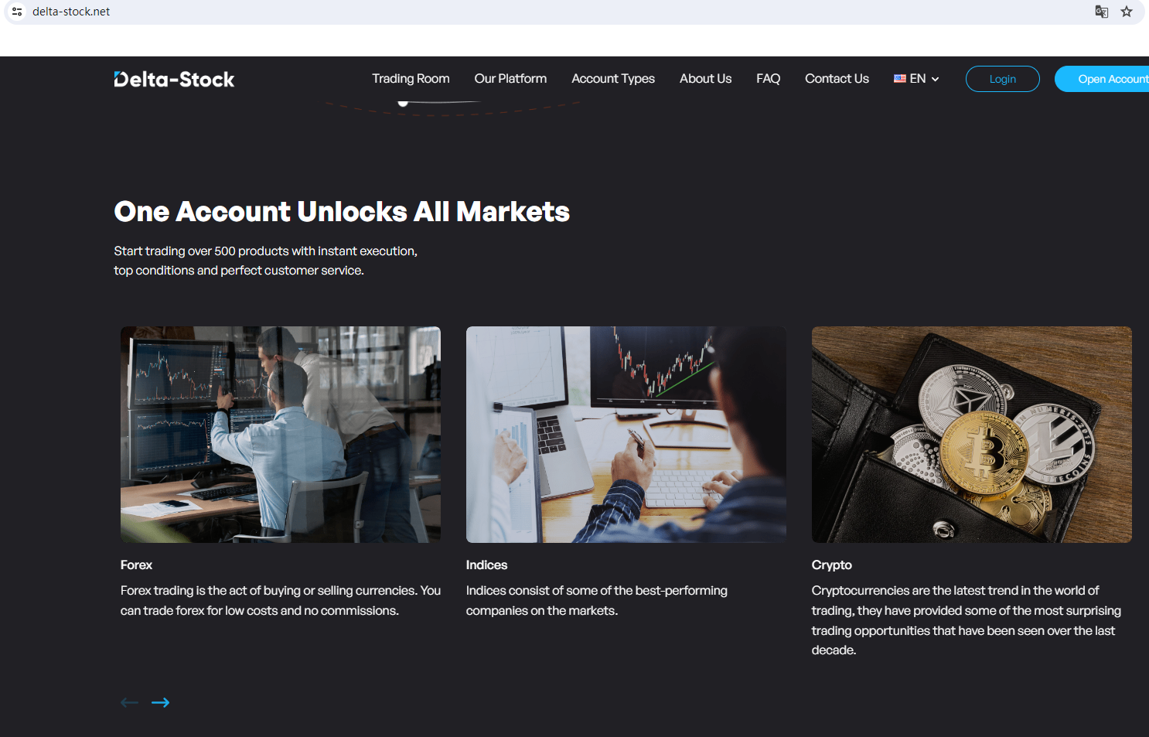Image resolution: width=1149 pixels, height=737 pixels.
Task: Click the US flag language icon
Action: (900, 79)
